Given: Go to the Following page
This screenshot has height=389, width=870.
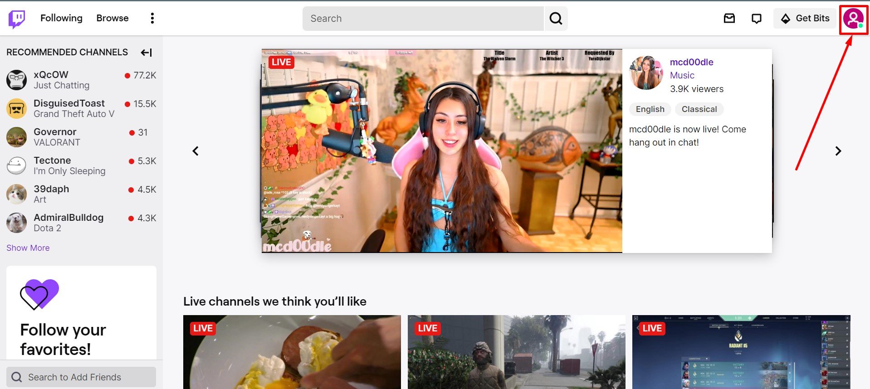Looking at the screenshot, I should point(61,18).
